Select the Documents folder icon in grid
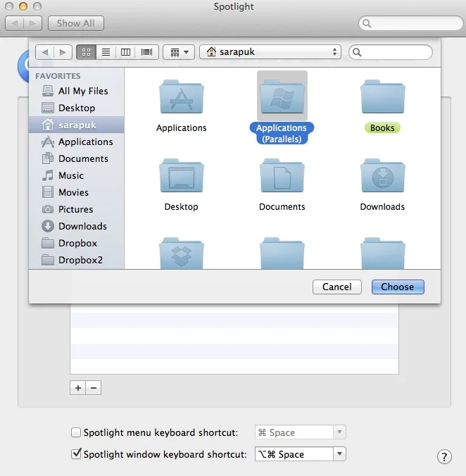466x476 pixels. (x=282, y=175)
